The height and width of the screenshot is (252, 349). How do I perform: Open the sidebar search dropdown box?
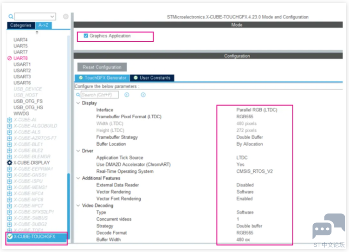point(35,16)
